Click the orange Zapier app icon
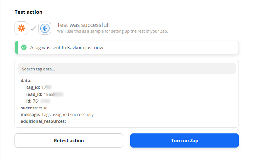Image resolution: width=253 pixels, height=161 pixels. click(21, 28)
